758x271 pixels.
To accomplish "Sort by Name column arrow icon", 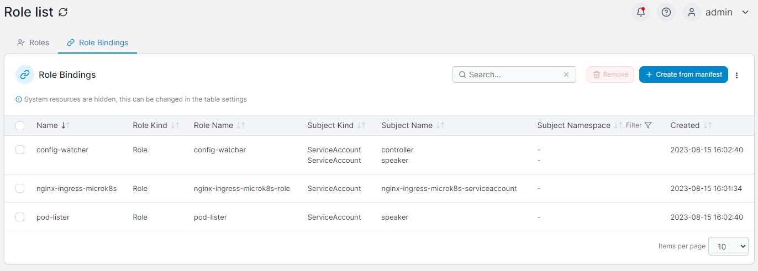I will pos(66,125).
